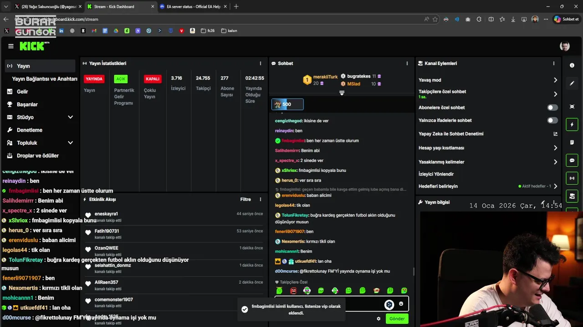The image size is (583, 327).
Task: Open the hamburger menu beside the Kick logo
Action: [x=11, y=46]
